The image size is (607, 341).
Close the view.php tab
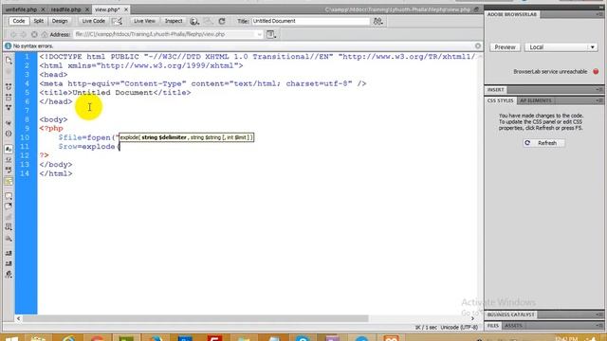coord(126,9)
